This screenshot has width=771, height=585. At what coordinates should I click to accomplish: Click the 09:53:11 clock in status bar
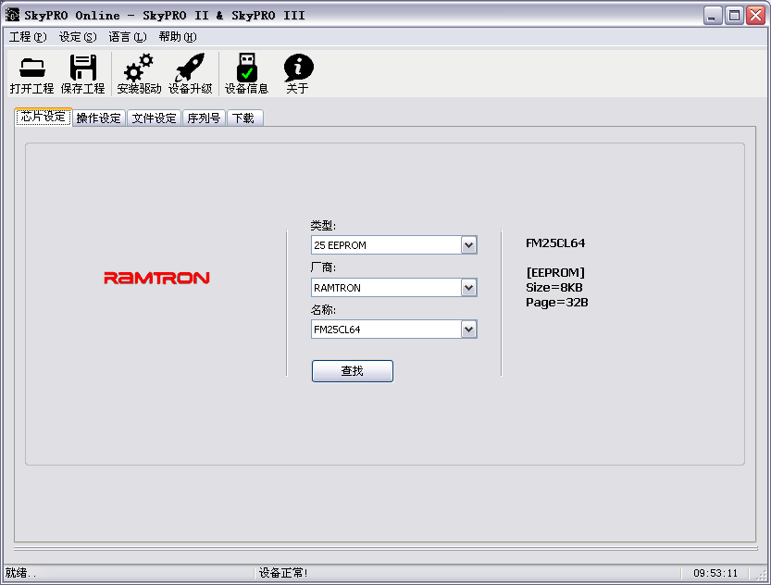(x=715, y=573)
